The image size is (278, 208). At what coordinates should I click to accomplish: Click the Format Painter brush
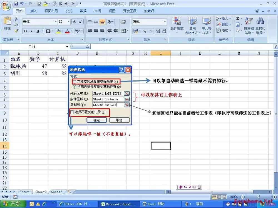pyautogui.click(x=16, y=31)
